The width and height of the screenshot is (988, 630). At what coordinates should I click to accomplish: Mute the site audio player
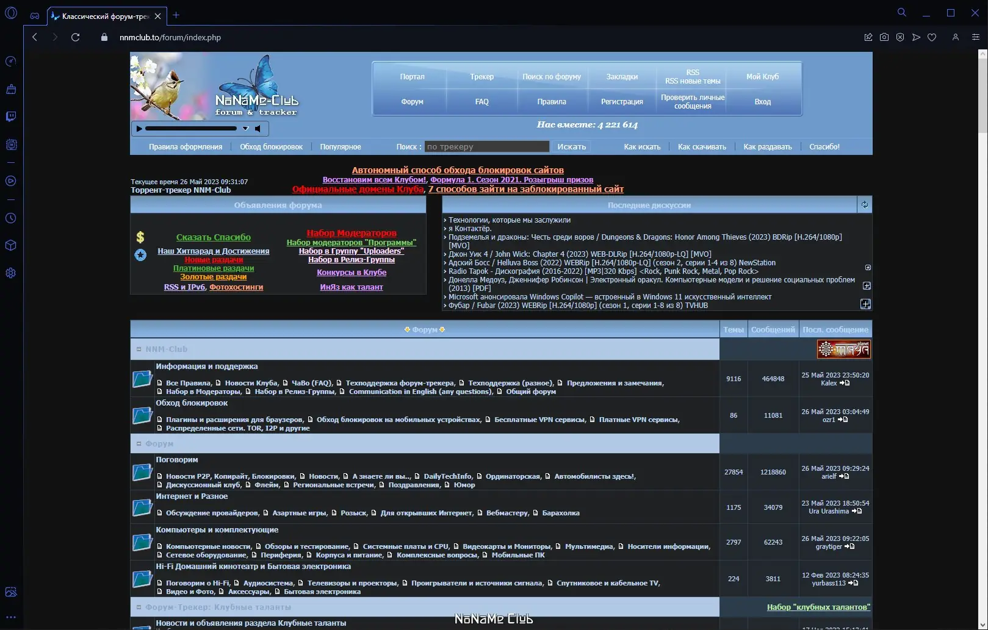coord(258,129)
